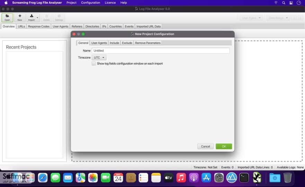Click Screaming Frog frog icon in dock

point(257,178)
